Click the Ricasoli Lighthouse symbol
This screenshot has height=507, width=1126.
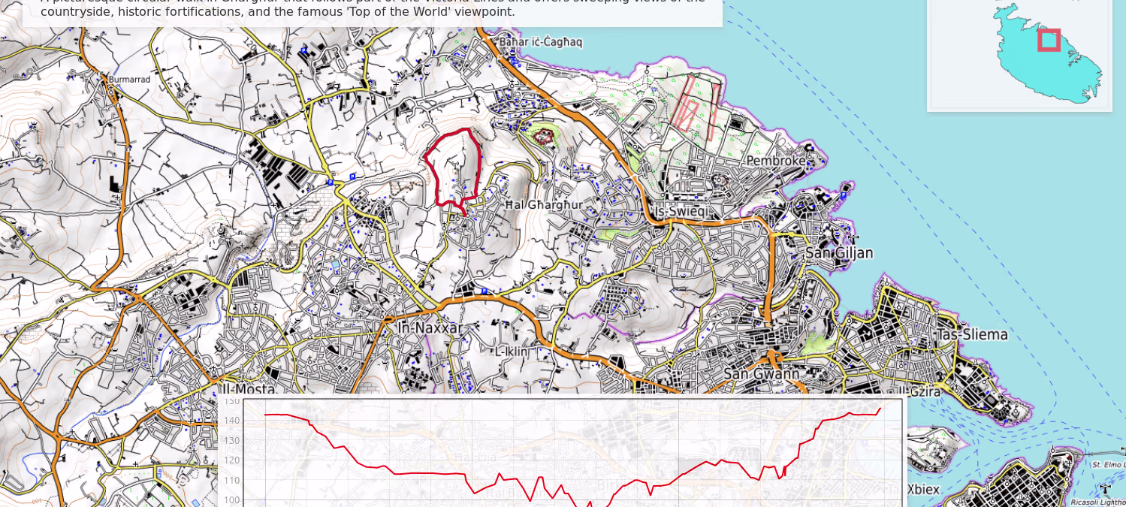1105,489
